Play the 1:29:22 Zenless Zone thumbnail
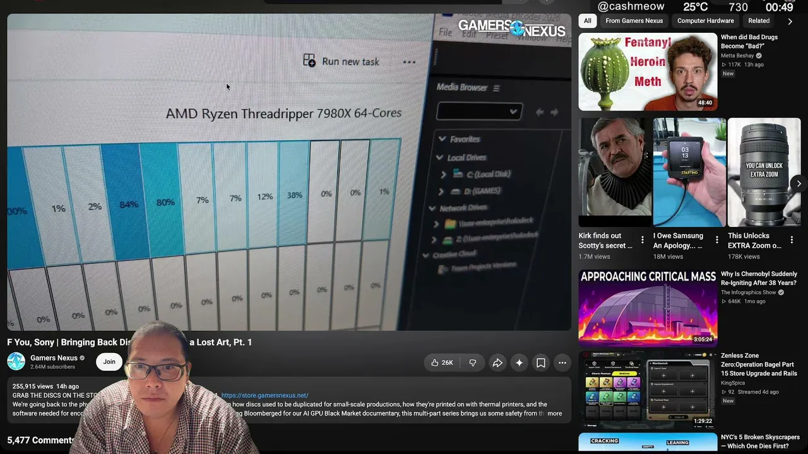Screen dimensions: 808x454 click(x=648, y=390)
